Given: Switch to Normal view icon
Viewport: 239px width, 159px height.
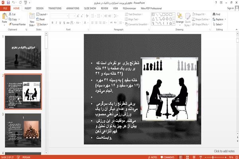Looking at the screenshot, I should (x=181, y=157).
